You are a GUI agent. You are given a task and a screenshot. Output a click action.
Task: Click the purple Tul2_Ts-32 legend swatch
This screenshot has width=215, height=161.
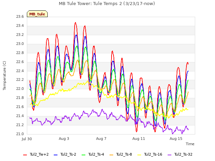[x=170, y=155]
